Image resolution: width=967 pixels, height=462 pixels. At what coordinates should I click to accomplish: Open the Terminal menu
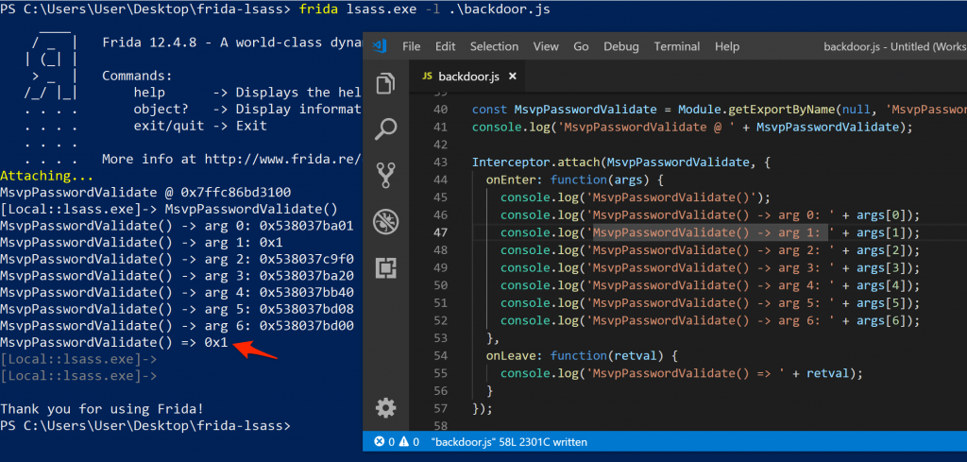tap(677, 46)
